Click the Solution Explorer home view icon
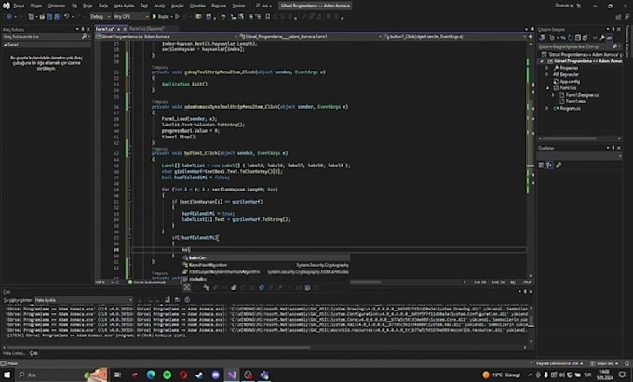Screen dimensions: 633x382 coord(542,38)
